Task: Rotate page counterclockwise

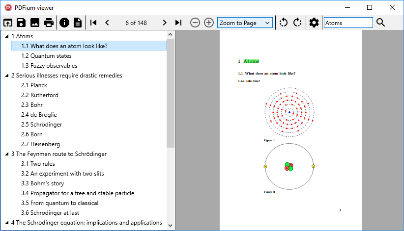Action: click(x=284, y=23)
